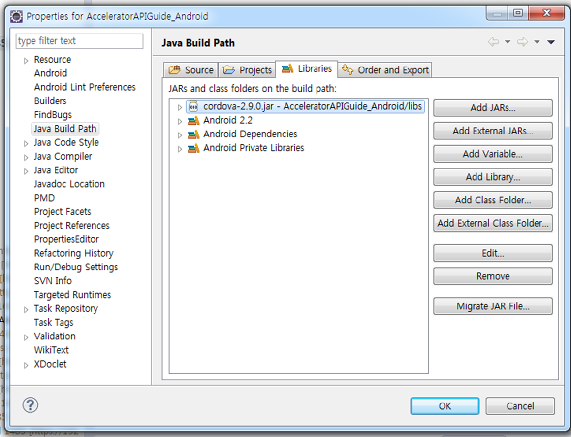
Task: Click the type filter text field
Action: pyautogui.click(x=79, y=41)
